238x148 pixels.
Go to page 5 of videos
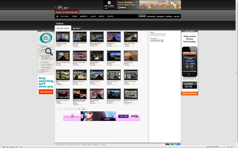click(x=67, y=109)
